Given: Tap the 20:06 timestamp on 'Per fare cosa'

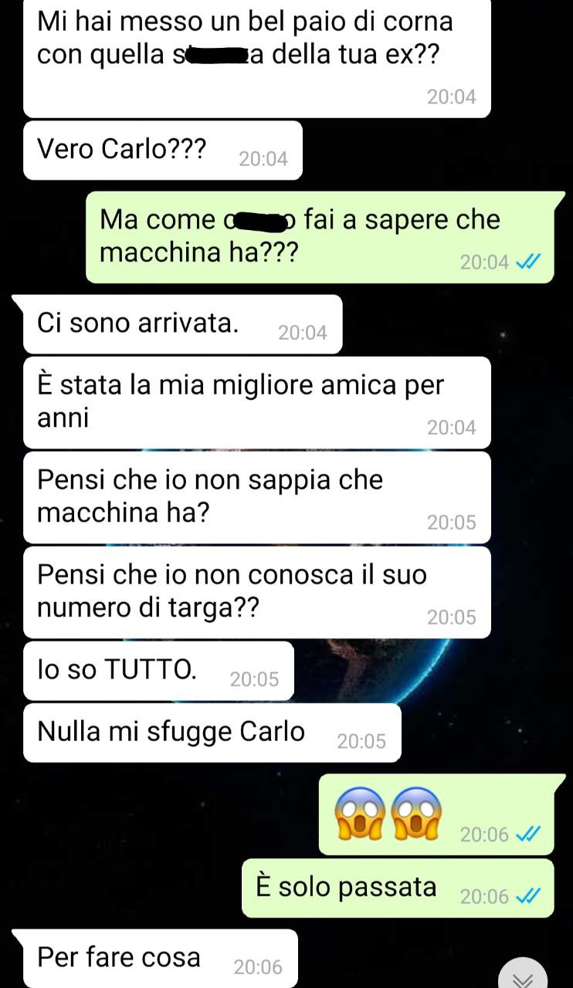Looking at the screenshot, I should (x=258, y=967).
